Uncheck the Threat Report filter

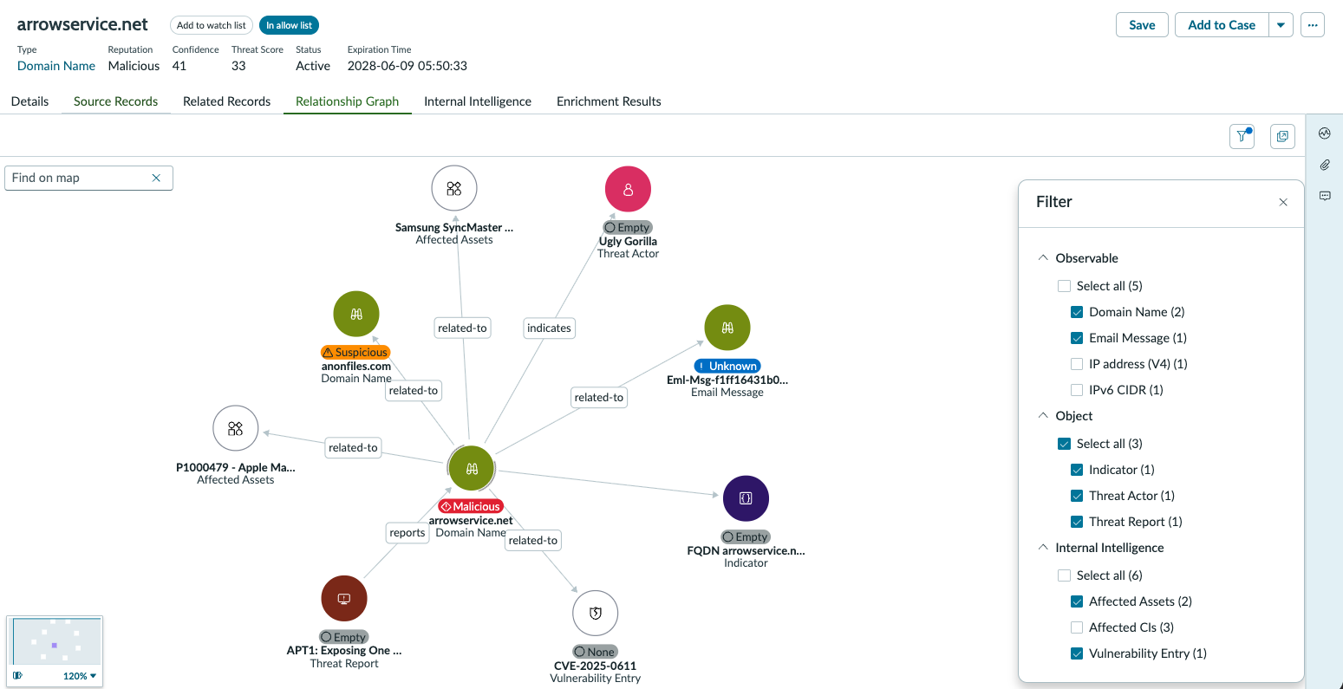[x=1077, y=522]
